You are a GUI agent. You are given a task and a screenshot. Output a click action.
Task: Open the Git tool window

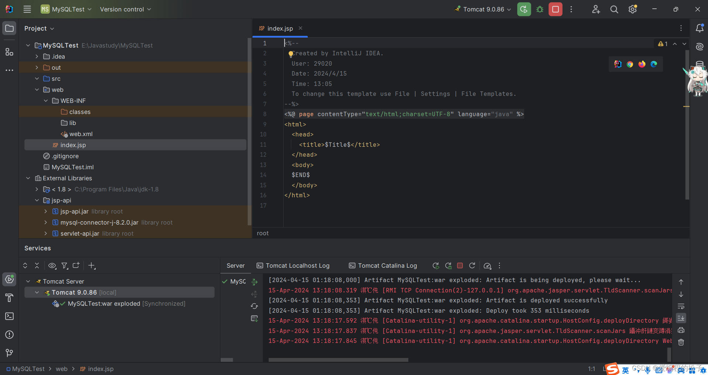click(9, 353)
